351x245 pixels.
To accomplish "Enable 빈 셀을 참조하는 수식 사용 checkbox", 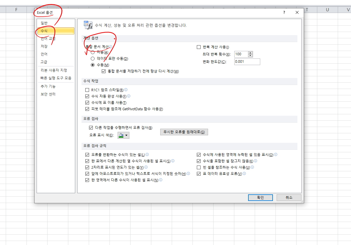I will 199,167.
